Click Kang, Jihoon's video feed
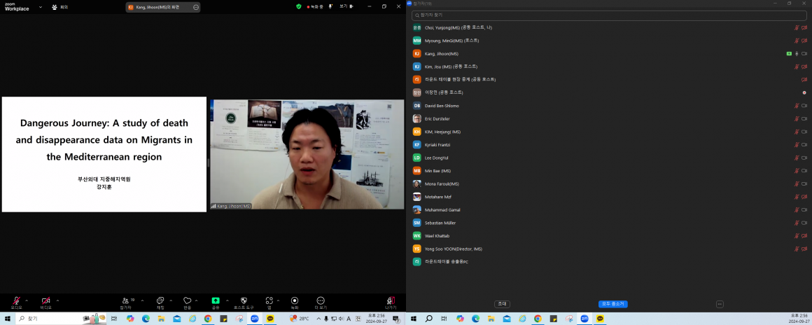The width and height of the screenshot is (812, 325). pyautogui.click(x=307, y=155)
